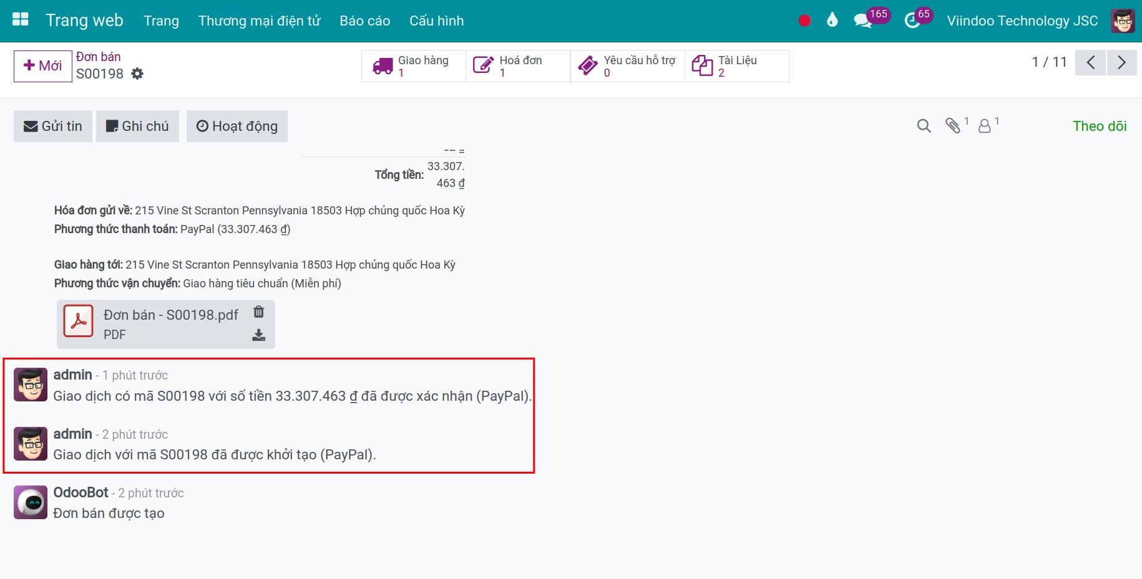Viewport: 1142px width, 579px height.
Task: Click OdooBot author name
Action: tap(81, 492)
